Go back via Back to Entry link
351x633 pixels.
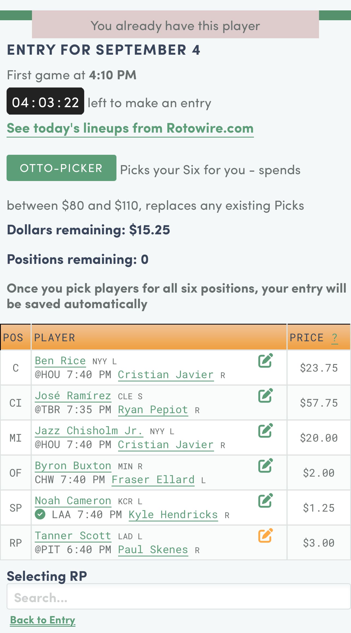pyautogui.click(x=43, y=620)
